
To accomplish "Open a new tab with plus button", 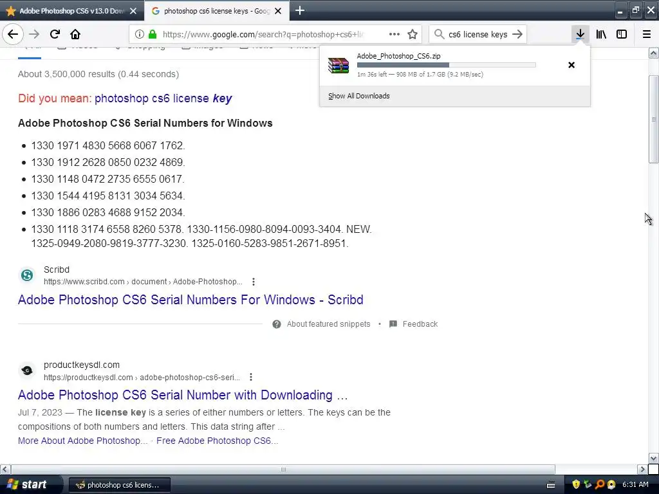I will [300, 10].
